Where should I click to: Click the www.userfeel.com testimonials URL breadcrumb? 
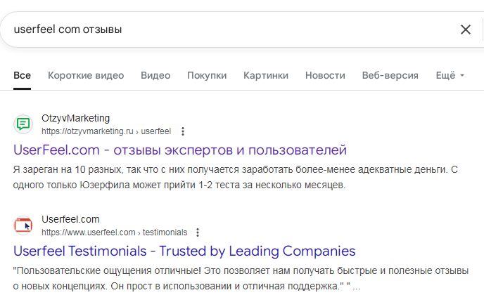click(114, 232)
